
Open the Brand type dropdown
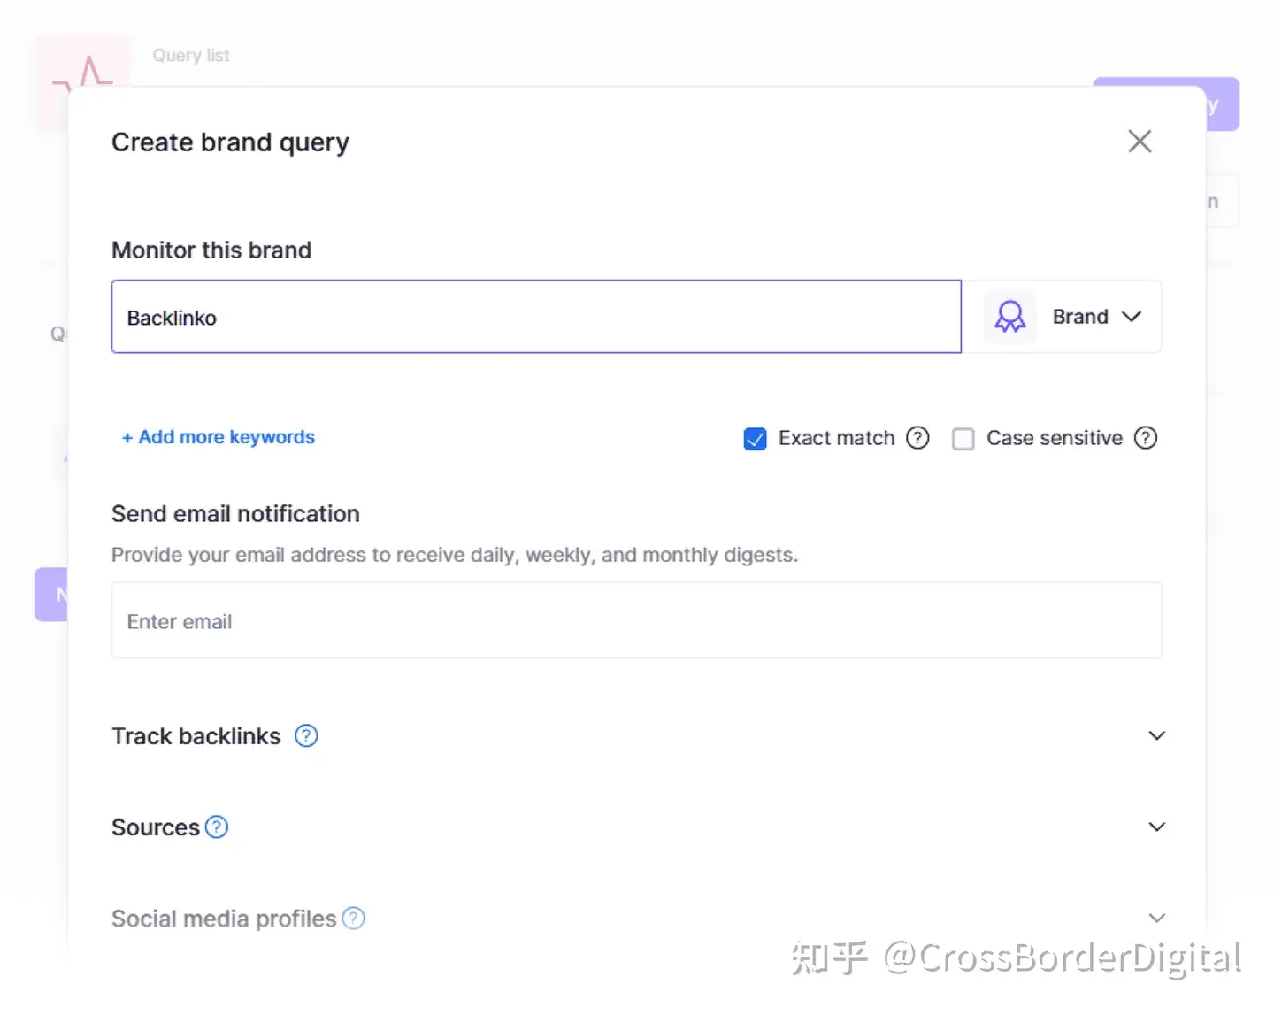pyautogui.click(x=1096, y=317)
